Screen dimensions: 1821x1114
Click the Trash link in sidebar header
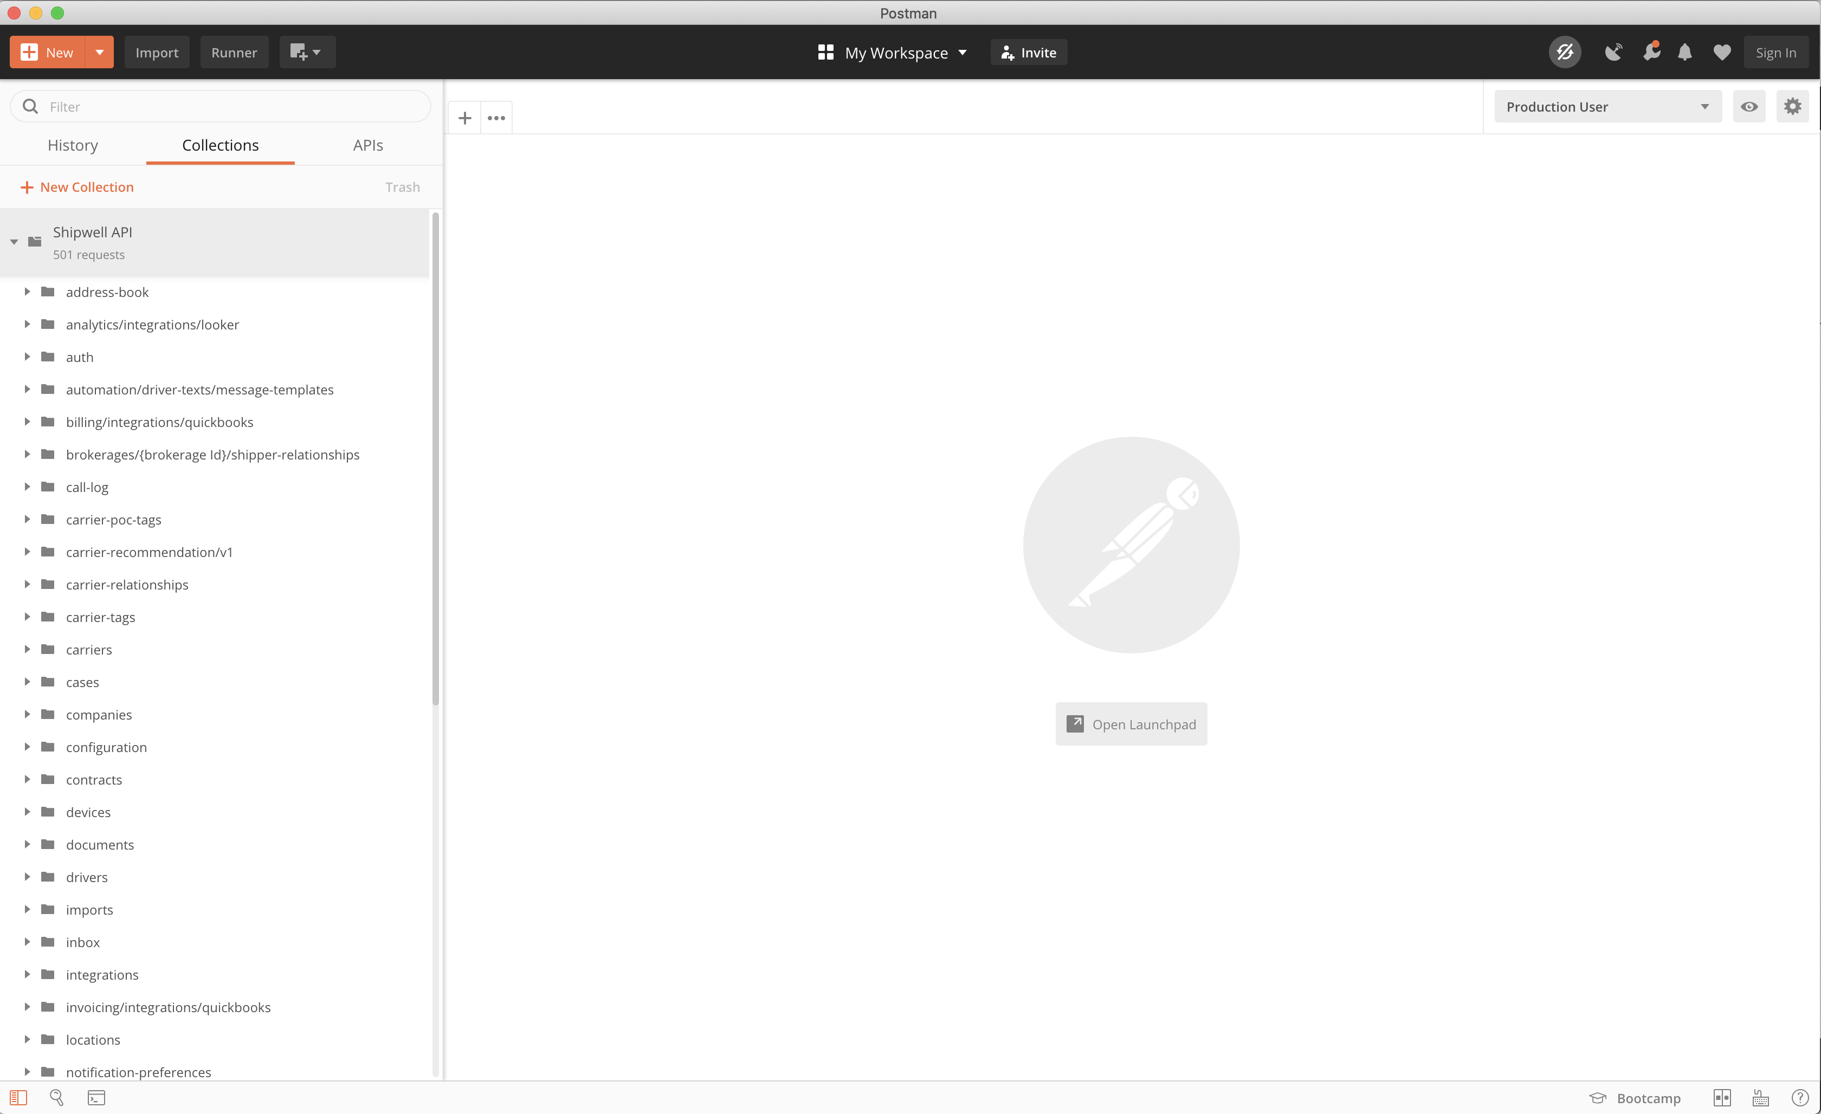pyautogui.click(x=403, y=186)
